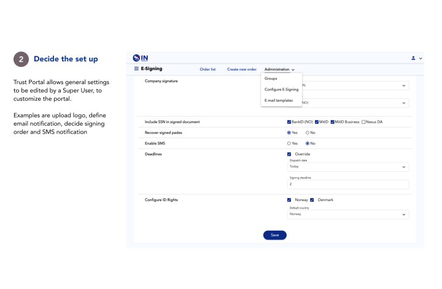442x289 pixels.
Task: Select Groups from the Administration menu
Action: click(271, 79)
